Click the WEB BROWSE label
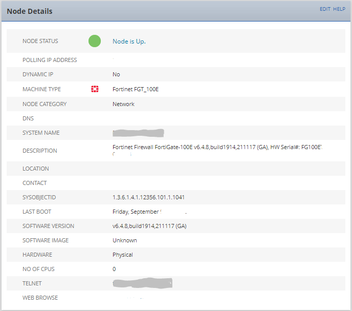 pyautogui.click(x=40, y=298)
